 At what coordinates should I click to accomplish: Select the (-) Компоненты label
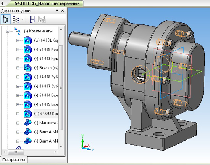coord(38,31)
